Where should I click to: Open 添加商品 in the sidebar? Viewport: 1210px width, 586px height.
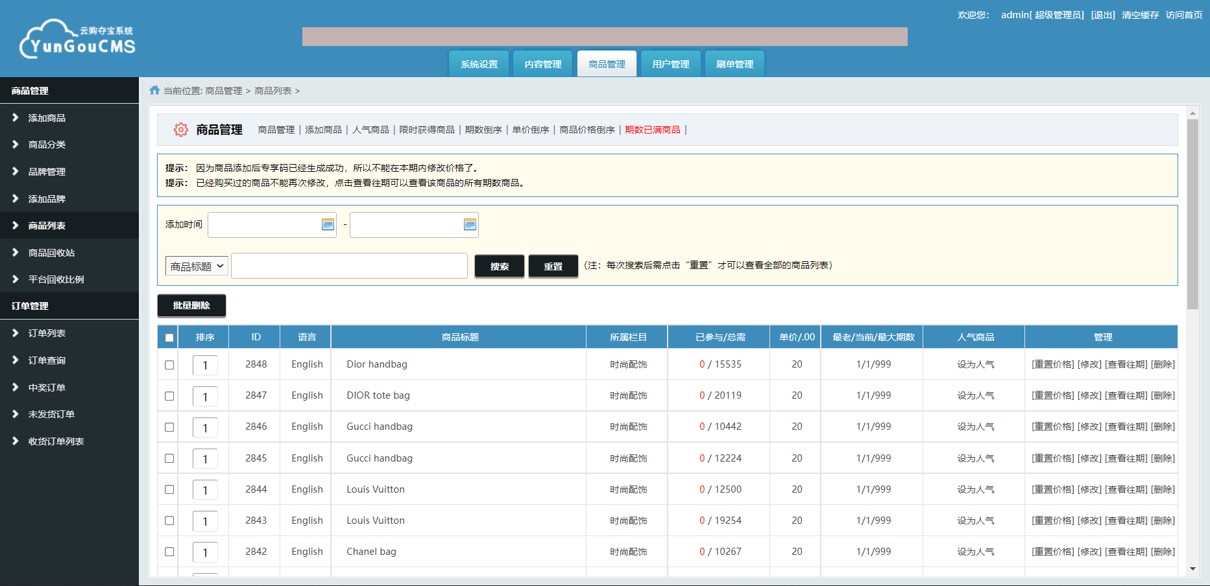coord(47,118)
